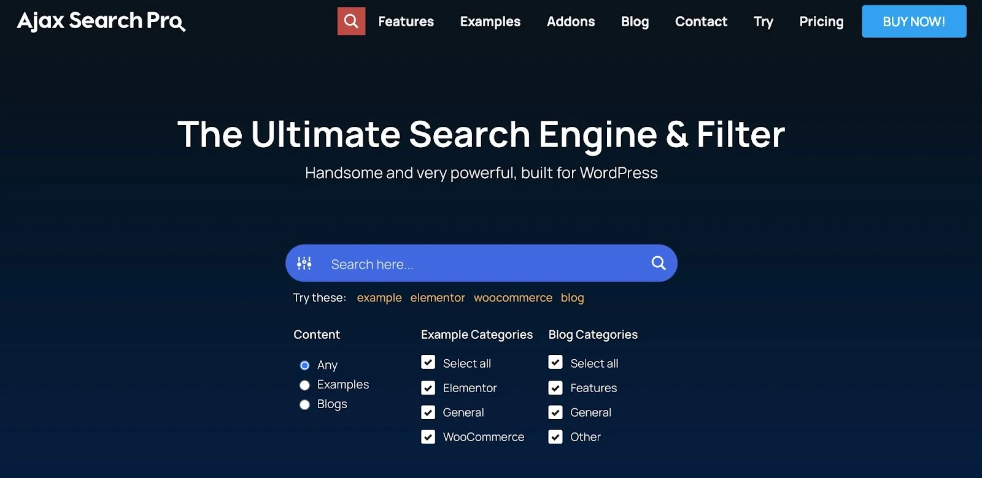
Task: Select the Examples content radio button
Action: pyautogui.click(x=304, y=385)
